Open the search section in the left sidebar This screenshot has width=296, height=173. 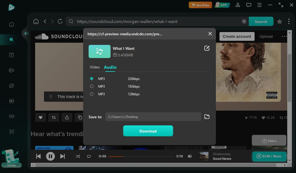[12, 40]
